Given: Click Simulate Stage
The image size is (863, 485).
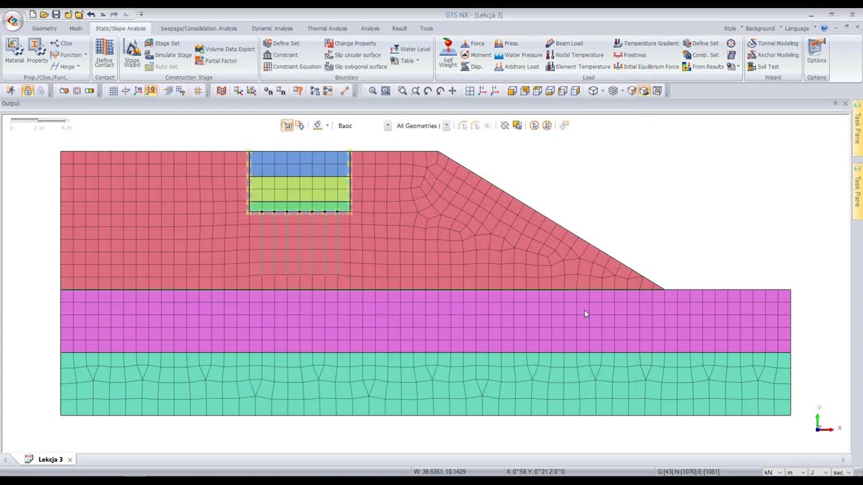Looking at the screenshot, I should (168, 55).
